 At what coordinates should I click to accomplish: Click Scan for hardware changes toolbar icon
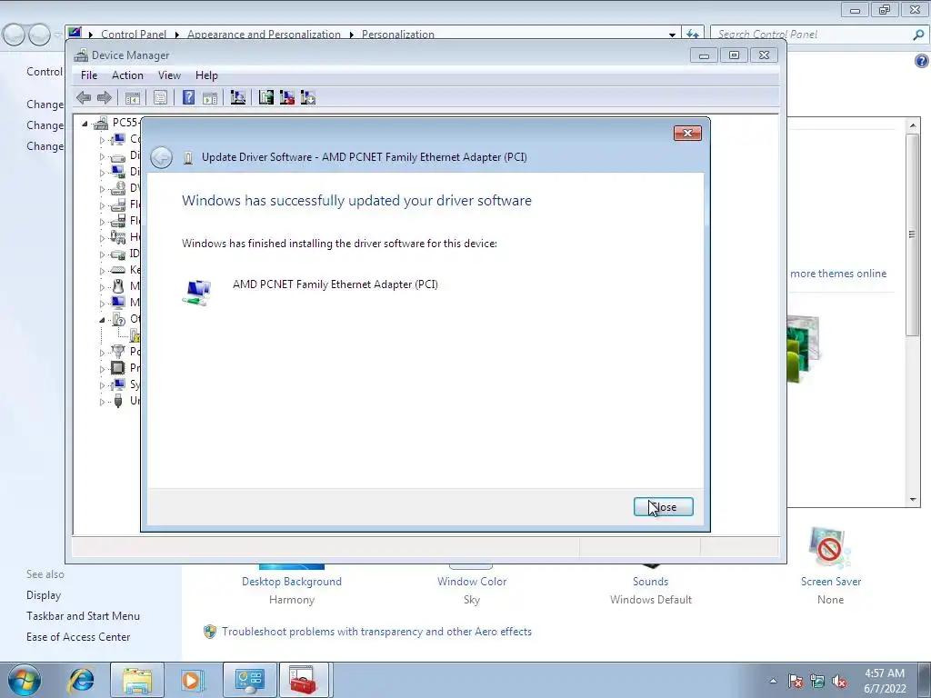(237, 97)
